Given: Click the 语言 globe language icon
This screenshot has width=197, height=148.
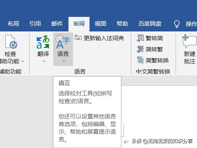Looking at the screenshot, I should 63,42.
